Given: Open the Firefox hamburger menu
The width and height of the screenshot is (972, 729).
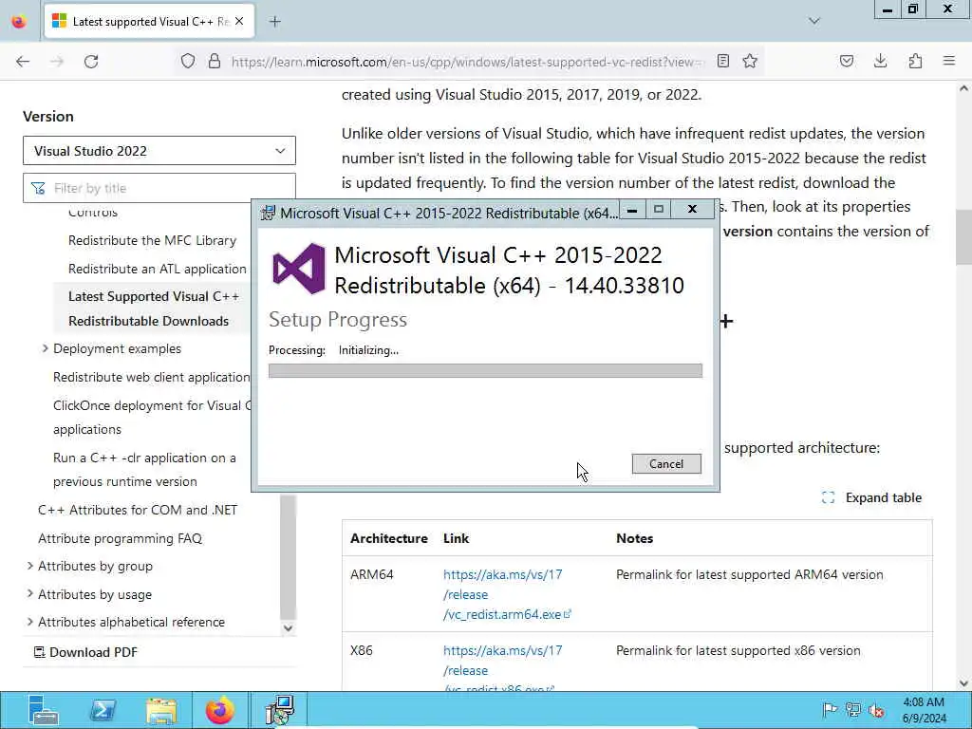Looking at the screenshot, I should click(949, 61).
